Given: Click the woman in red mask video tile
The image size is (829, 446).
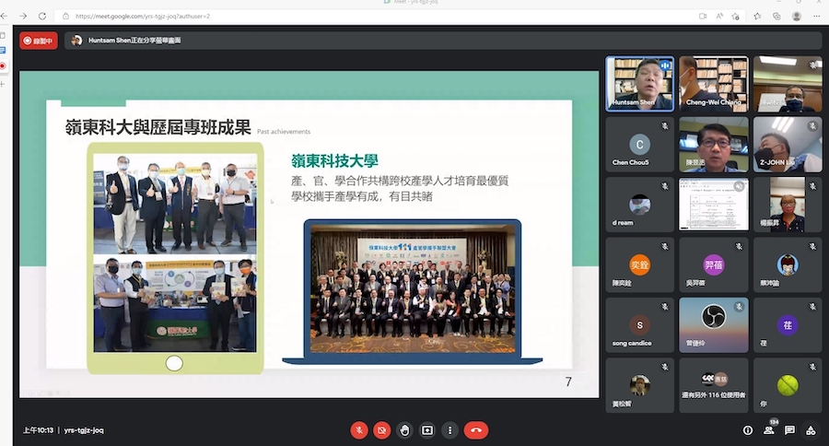Looking at the screenshot, I should [788, 205].
